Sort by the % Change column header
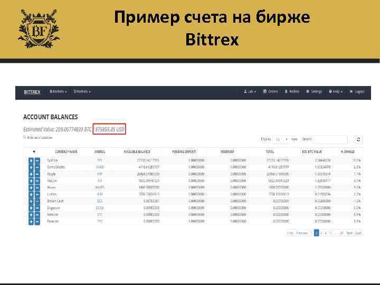The width and height of the screenshot is (380, 285). [348, 151]
